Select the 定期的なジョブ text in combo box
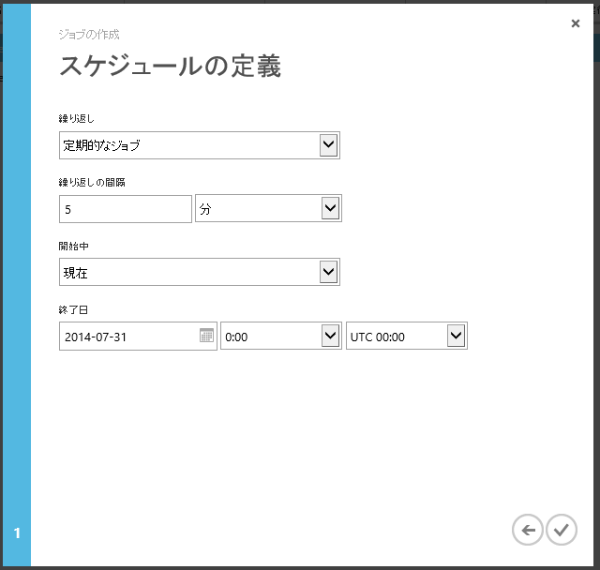 tap(103, 145)
